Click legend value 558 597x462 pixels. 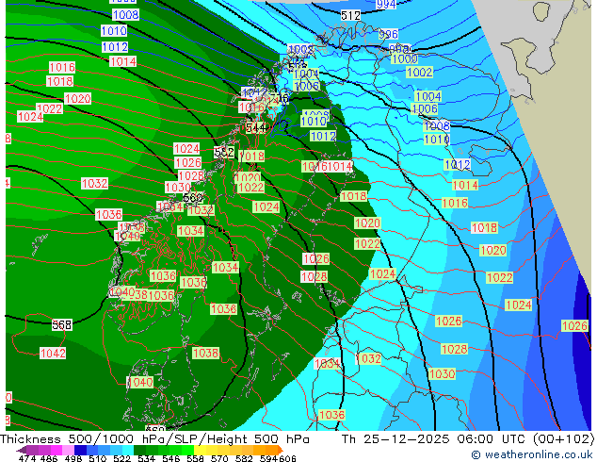point(195,458)
